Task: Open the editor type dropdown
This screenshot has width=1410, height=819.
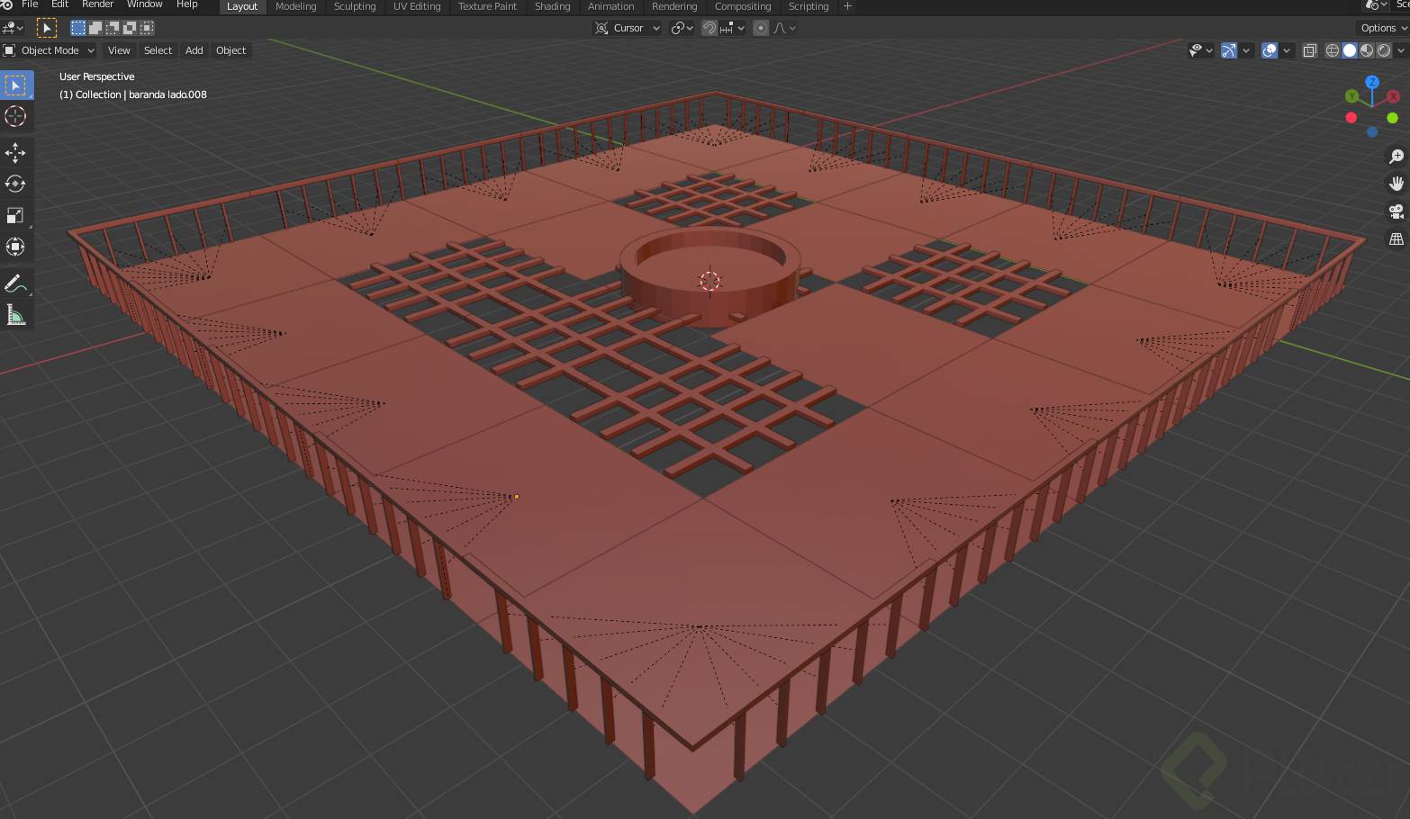Action: [13, 28]
